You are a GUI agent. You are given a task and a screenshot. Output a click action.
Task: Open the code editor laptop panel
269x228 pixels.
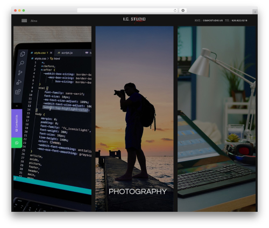click(52, 119)
